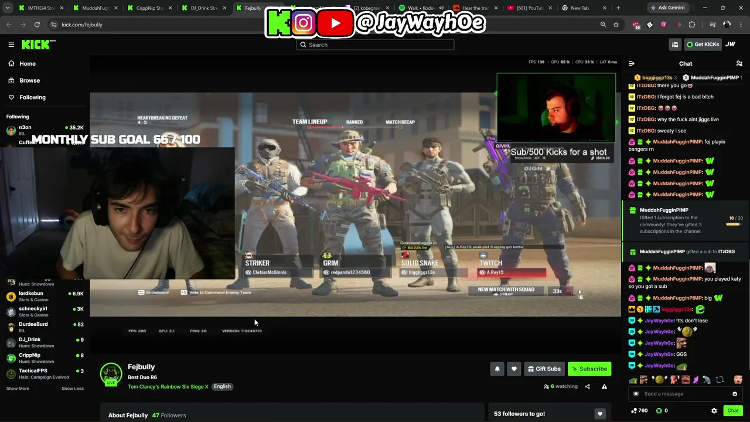Switch to the IMTHEJ4 browser tab

pos(41,8)
